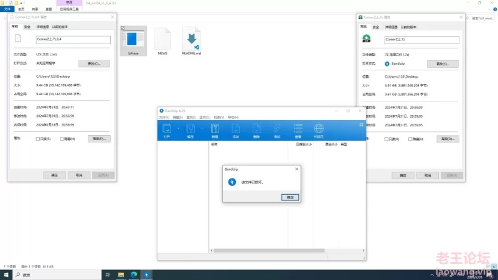Click 更改(C)... in the lz4 properties window
The image size is (498, 280).
tap(95, 63)
